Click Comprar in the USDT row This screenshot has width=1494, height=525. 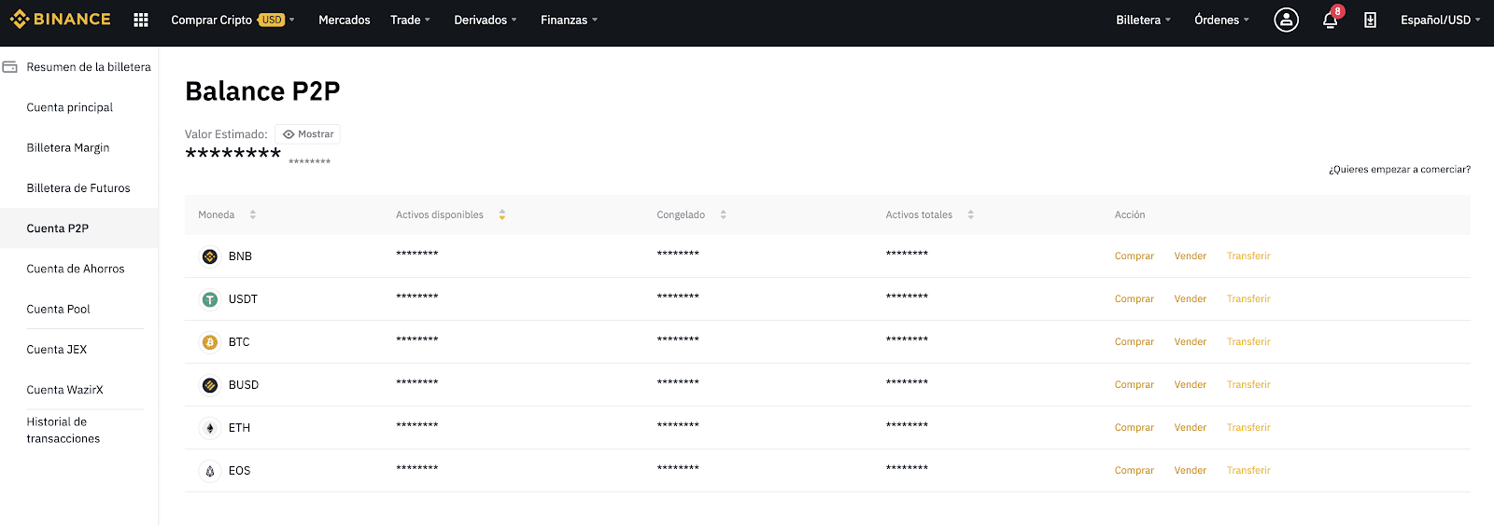point(1135,299)
